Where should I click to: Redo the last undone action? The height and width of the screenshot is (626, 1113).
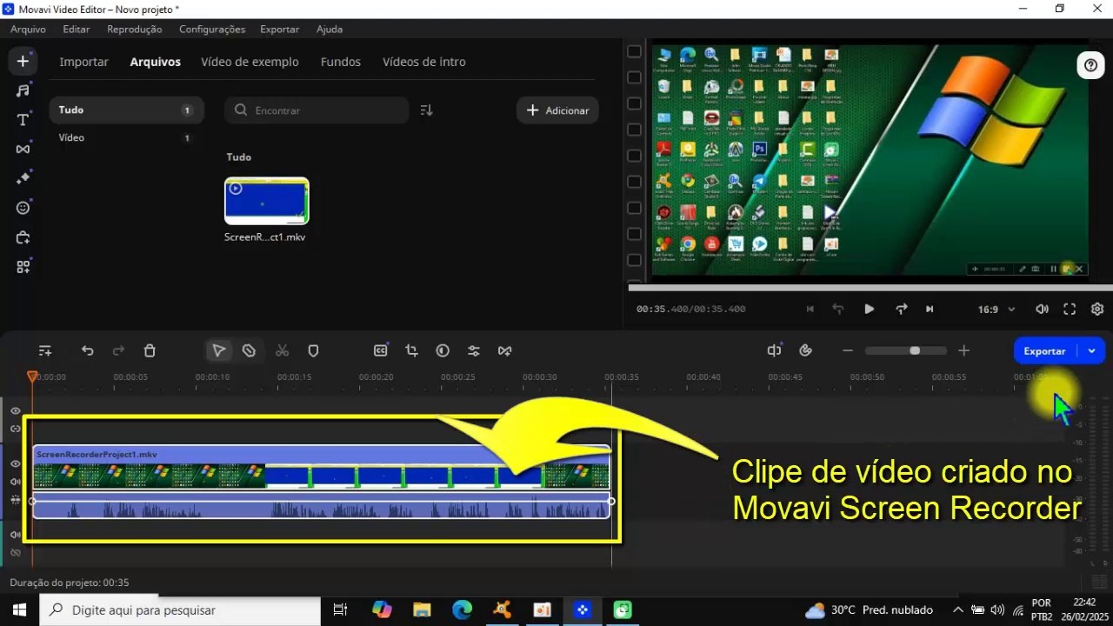pos(118,350)
